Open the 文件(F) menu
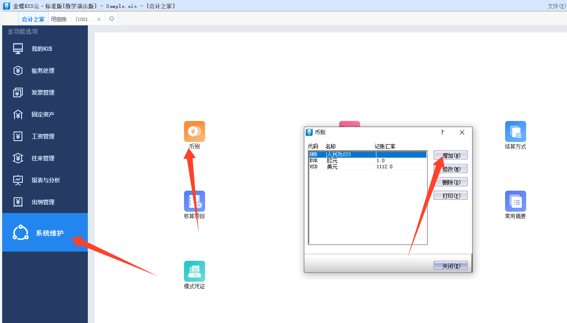Image resolution: width=567 pixels, height=323 pixels. pyautogui.click(x=557, y=6)
